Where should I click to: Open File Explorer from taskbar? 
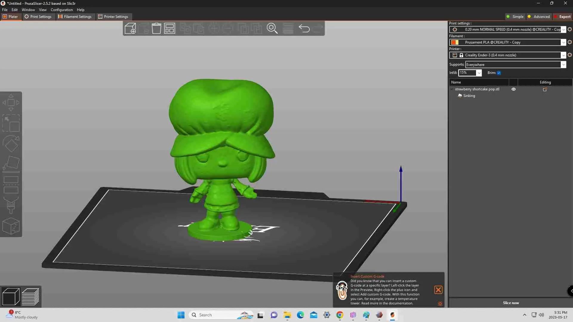click(x=287, y=315)
